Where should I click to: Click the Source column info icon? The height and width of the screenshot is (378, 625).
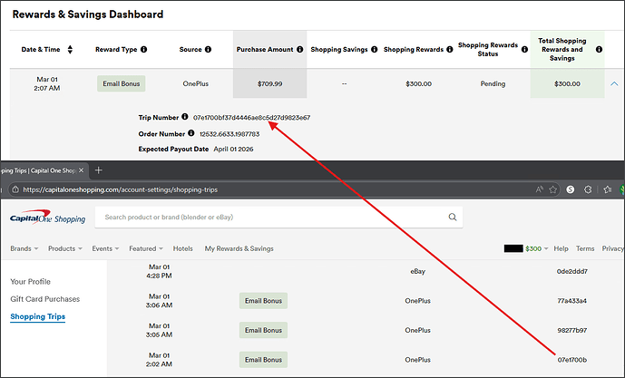pyautogui.click(x=209, y=49)
